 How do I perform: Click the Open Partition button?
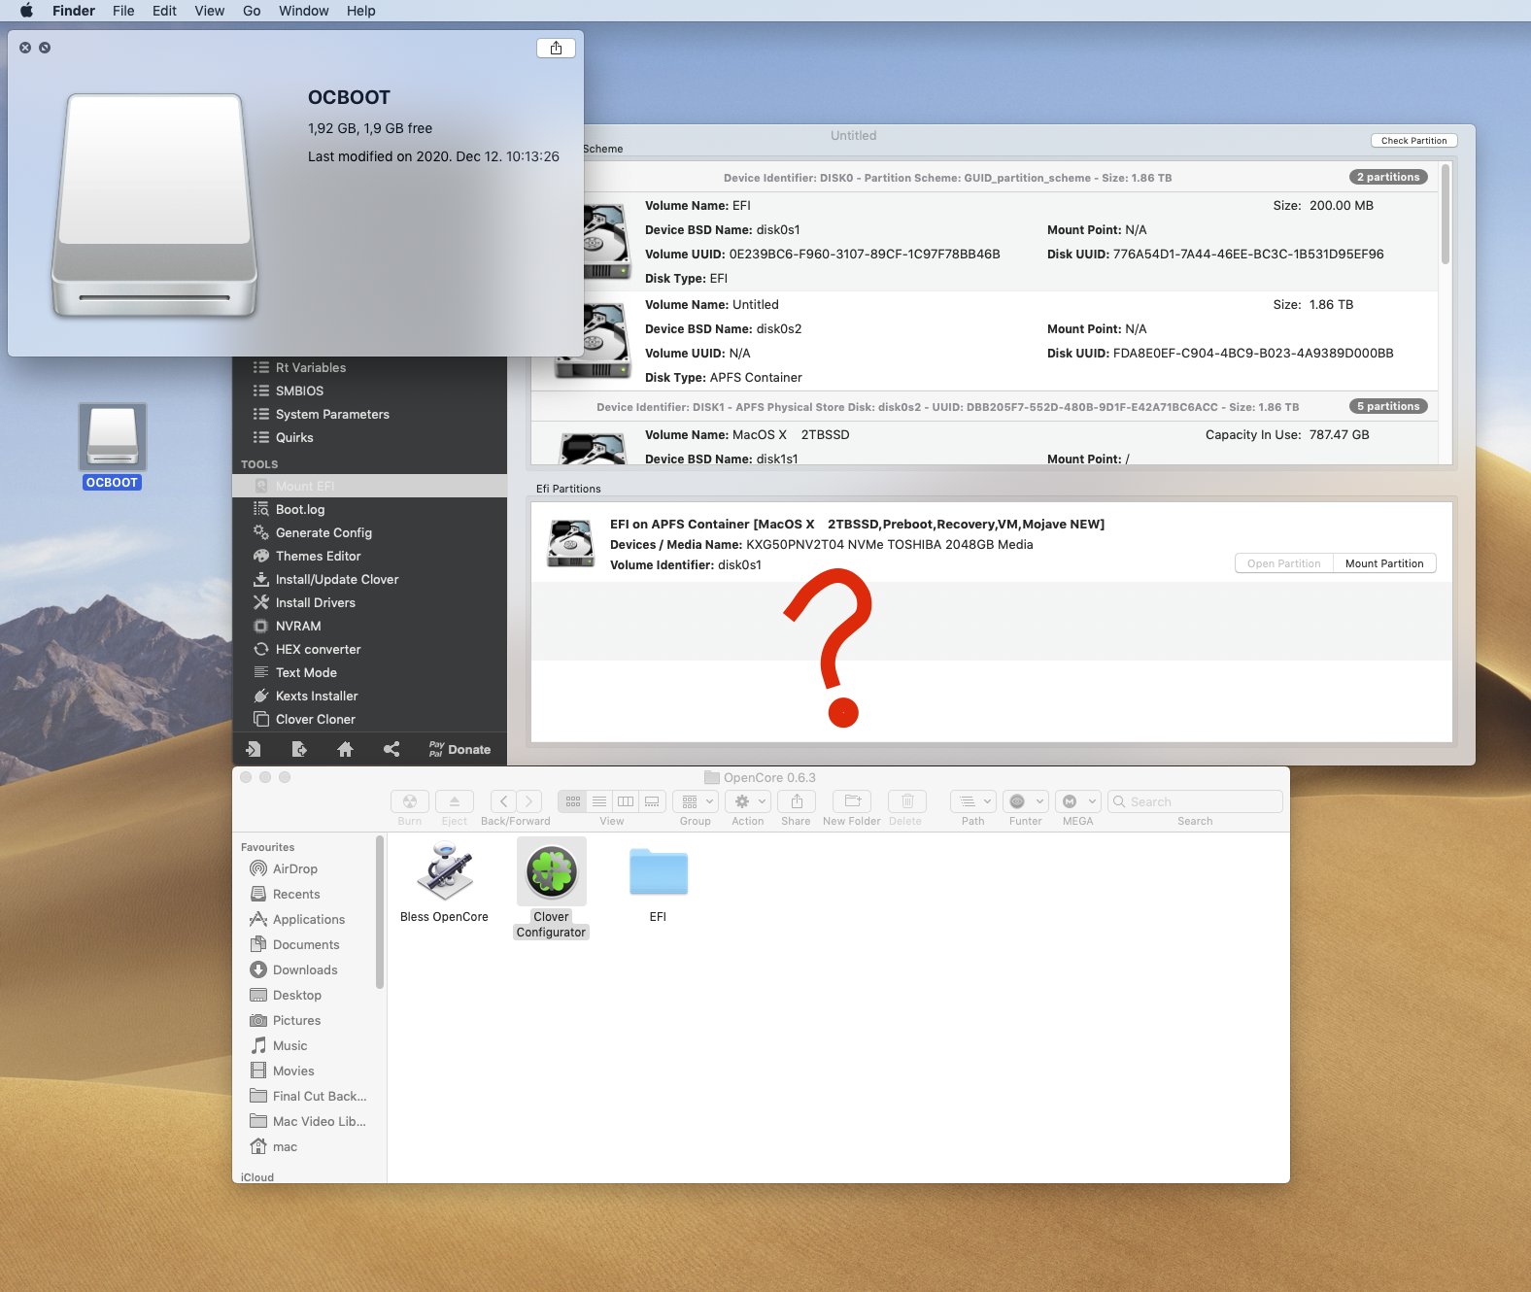tap(1284, 563)
